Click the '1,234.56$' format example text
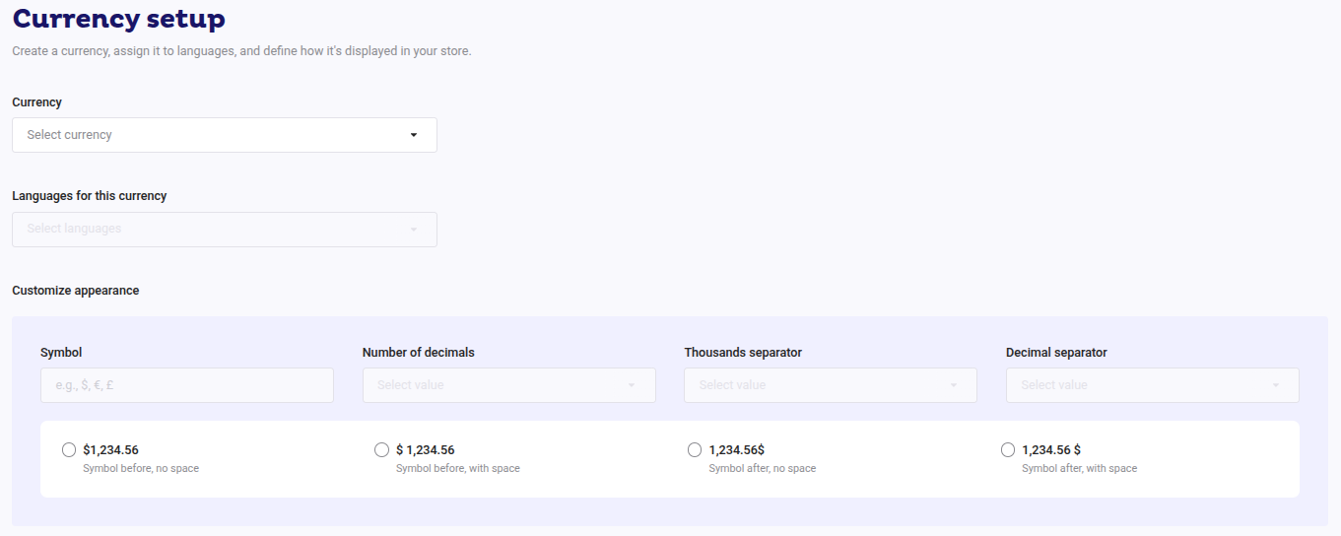This screenshot has width=1341, height=536. click(736, 450)
